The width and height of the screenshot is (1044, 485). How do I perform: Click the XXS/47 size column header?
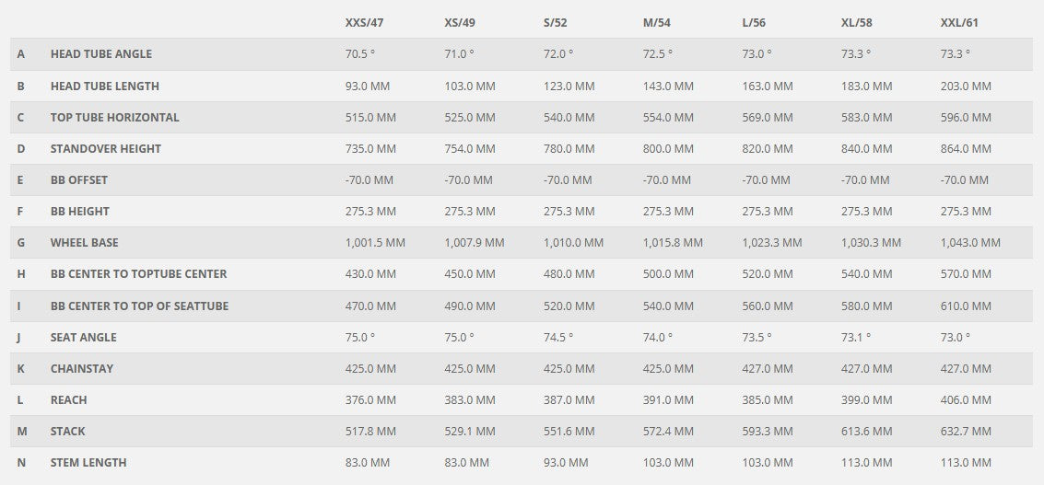click(364, 22)
